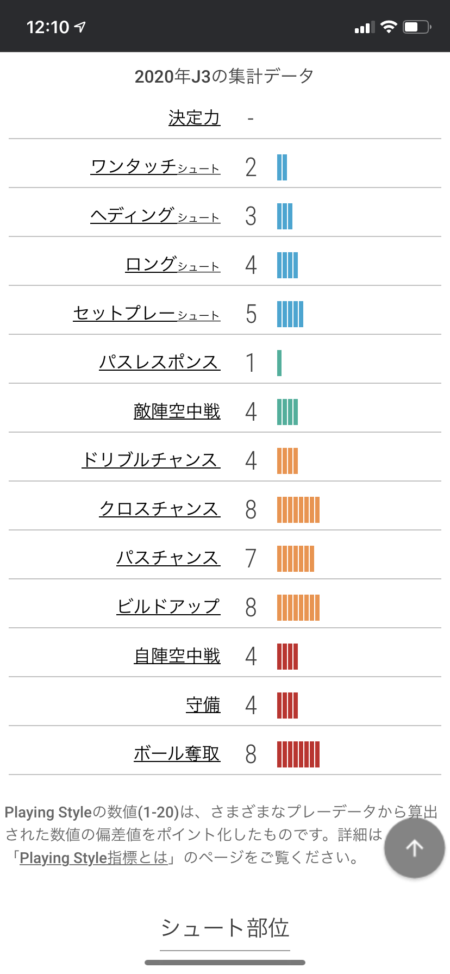This screenshot has width=450, height=974.
Task: Tap the location arrow beside the clock
Action: tap(81, 27)
